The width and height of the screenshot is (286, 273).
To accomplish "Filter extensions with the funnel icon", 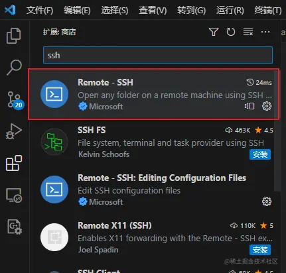I will click(x=214, y=32).
